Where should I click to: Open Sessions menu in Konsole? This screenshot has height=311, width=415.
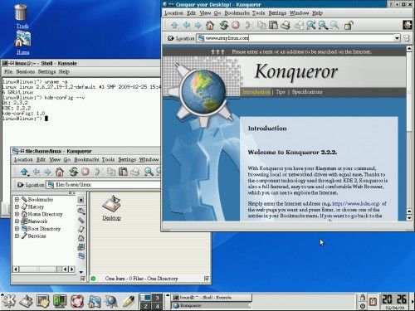(26, 71)
